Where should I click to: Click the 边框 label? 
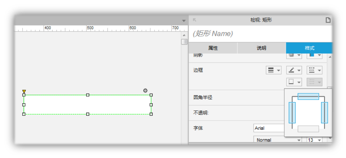coord(198,70)
